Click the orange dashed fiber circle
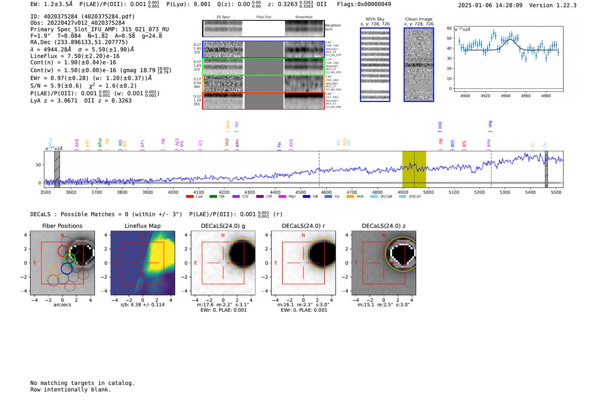The image size is (607, 413). click(x=56, y=270)
